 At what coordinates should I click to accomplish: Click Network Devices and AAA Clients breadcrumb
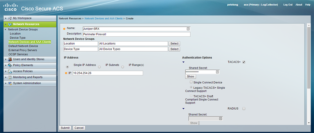pyautogui.click(x=104, y=19)
